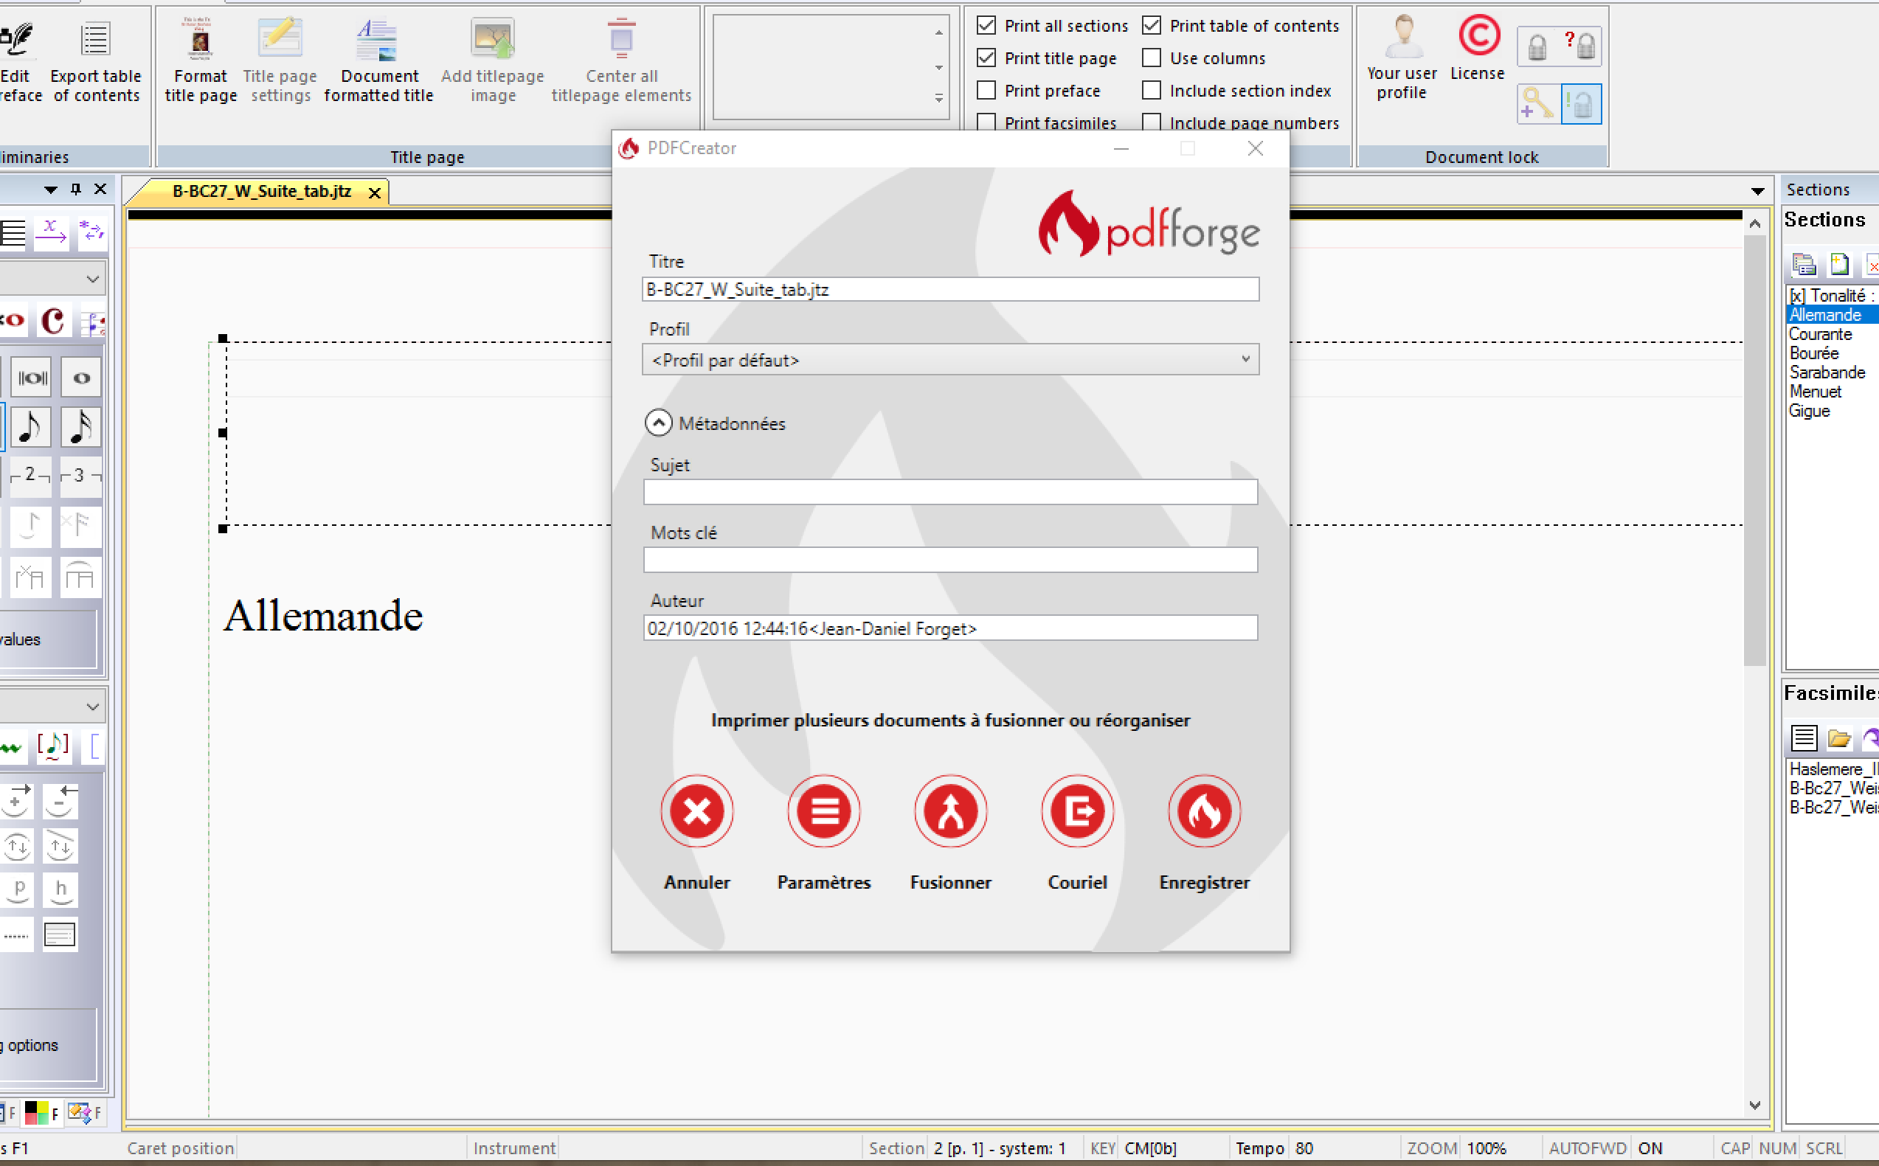Image resolution: width=1879 pixels, height=1166 pixels.
Task: Collapse the Métadonnées section
Action: click(658, 423)
